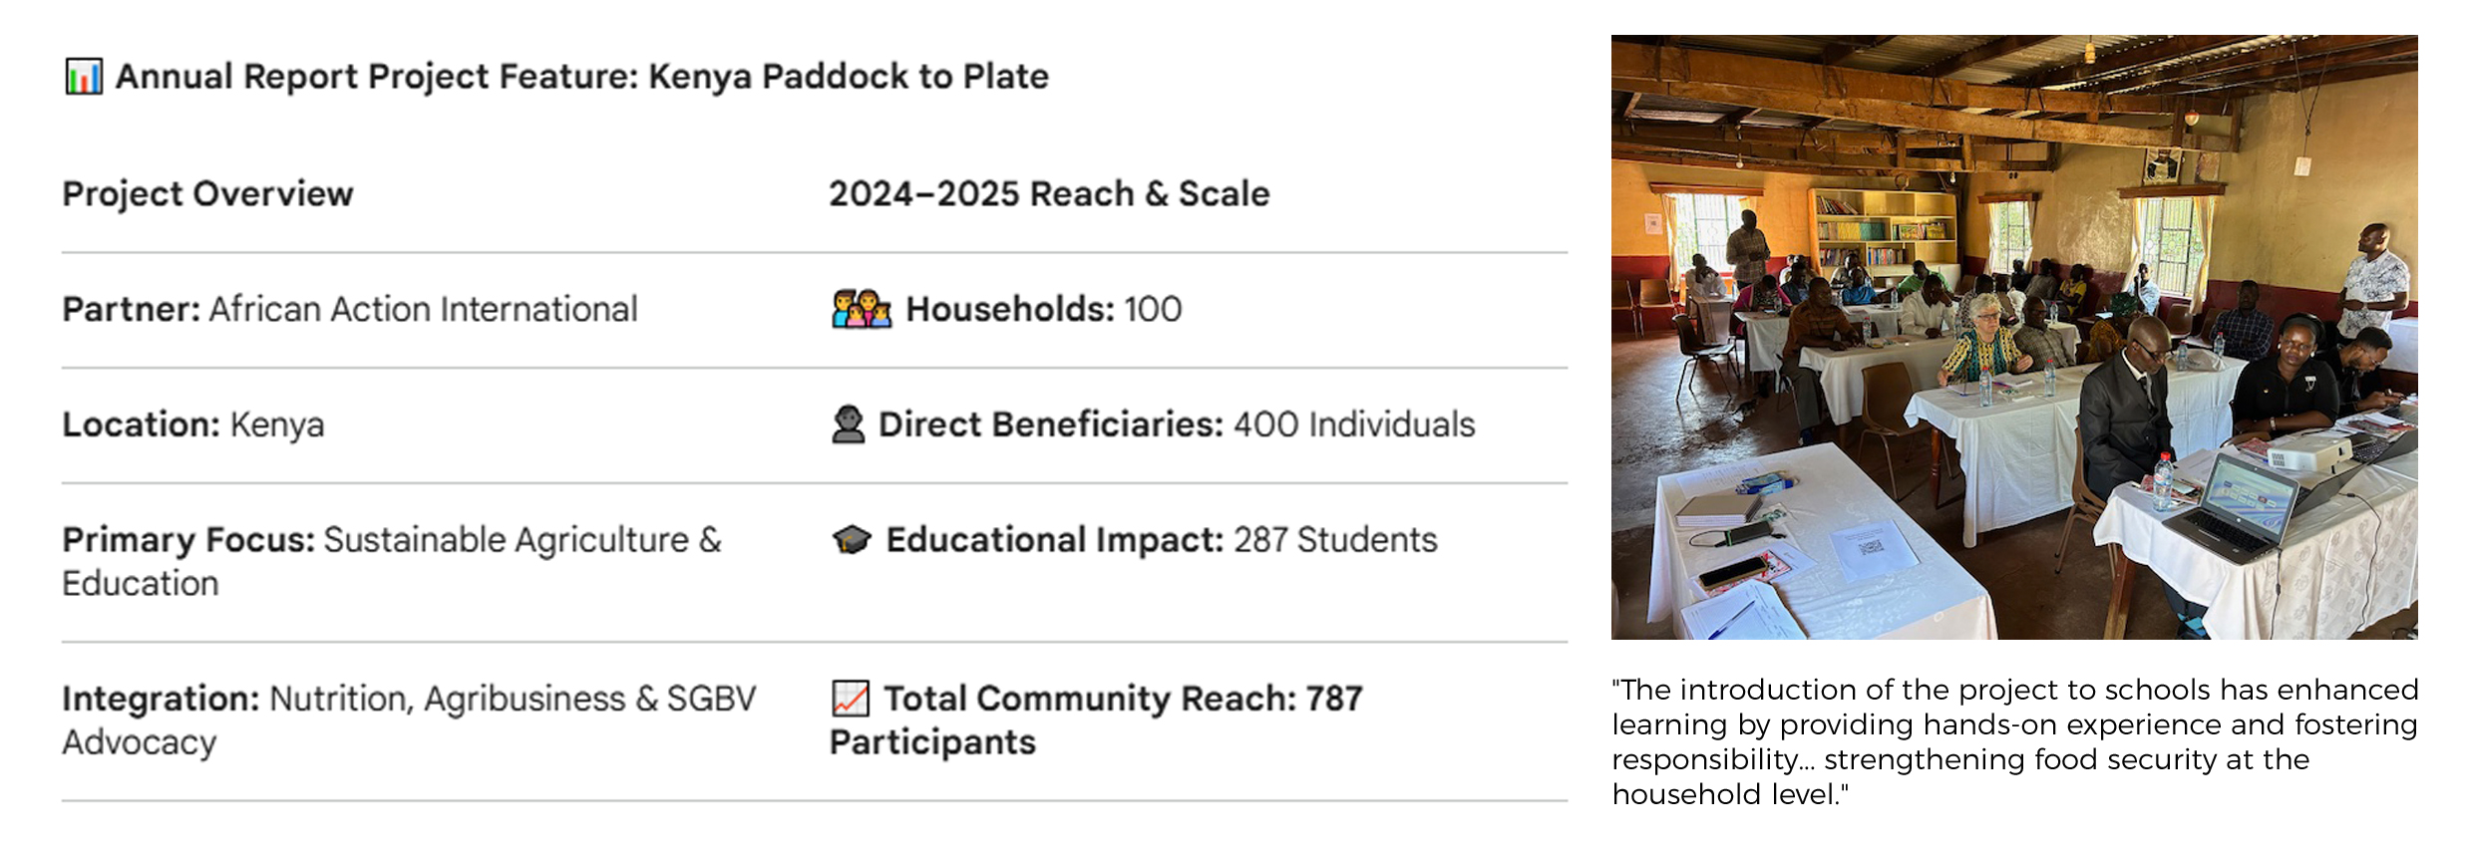Select the Location: Kenya row

pyautogui.click(x=193, y=425)
